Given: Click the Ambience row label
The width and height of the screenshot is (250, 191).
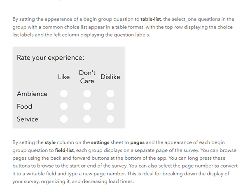Looking at the screenshot, I should coord(32,94).
